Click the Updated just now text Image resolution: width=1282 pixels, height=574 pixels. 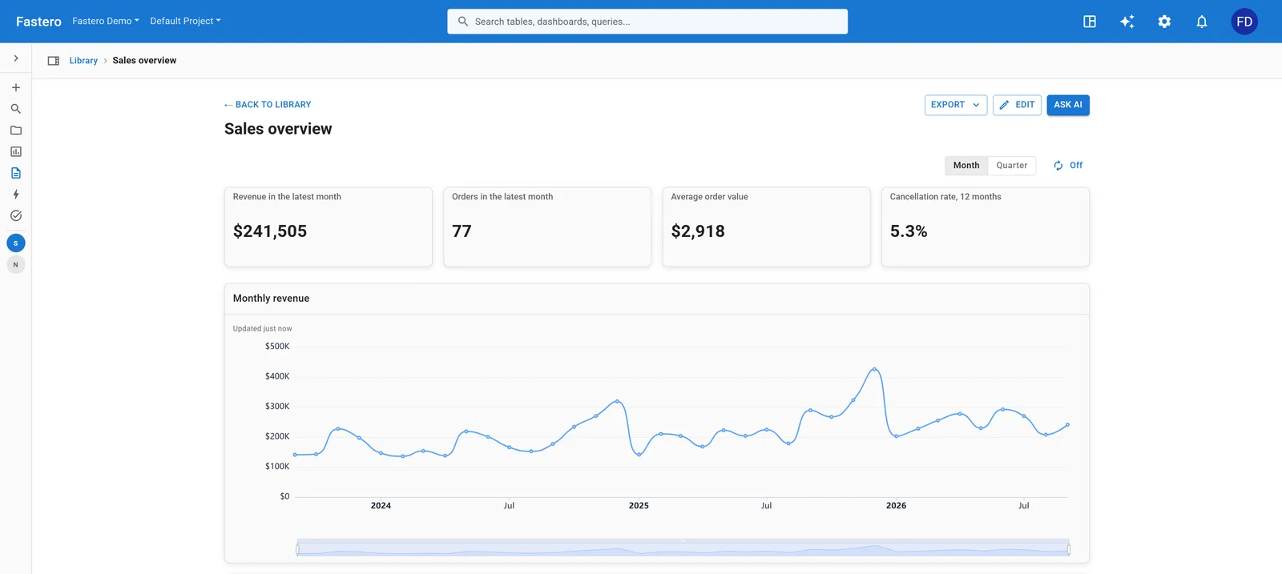click(x=262, y=329)
